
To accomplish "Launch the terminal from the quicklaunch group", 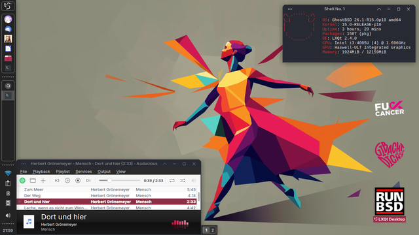I will tap(8, 68).
